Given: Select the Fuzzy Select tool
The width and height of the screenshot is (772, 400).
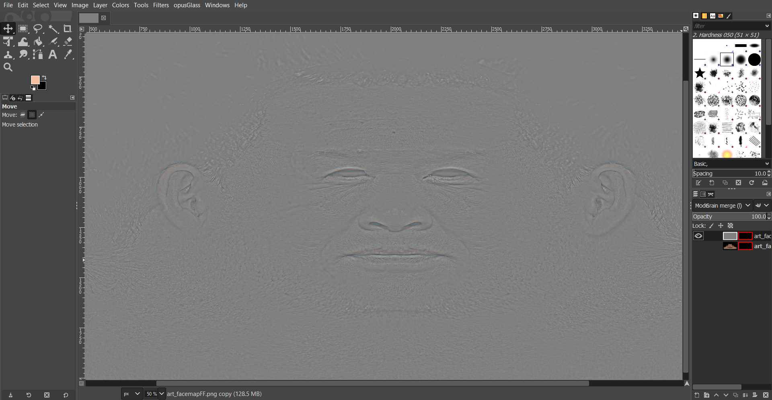Looking at the screenshot, I should click(x=53, y=28).
